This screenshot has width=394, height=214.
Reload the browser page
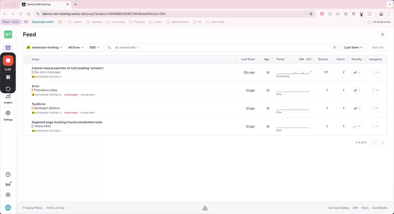point(21,14)
